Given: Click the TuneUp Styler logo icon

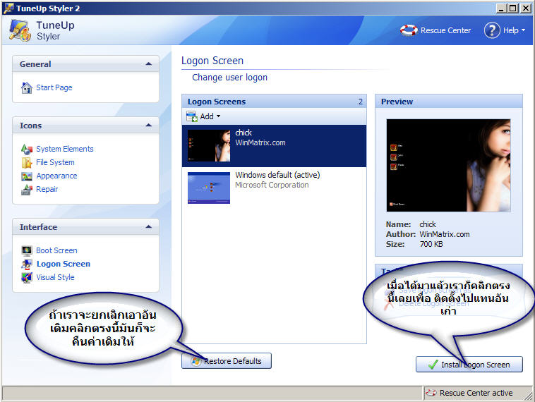Looking at the screenshot, I should click(20, 31).
